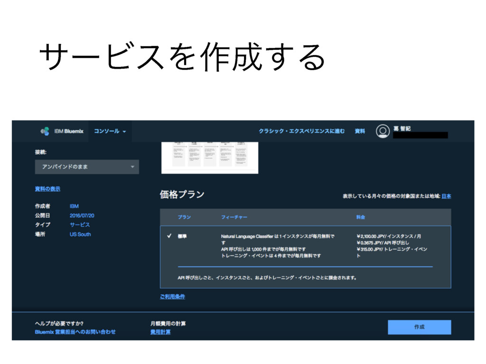Select the 標準 plan checkmark

(x=169, y=236)
